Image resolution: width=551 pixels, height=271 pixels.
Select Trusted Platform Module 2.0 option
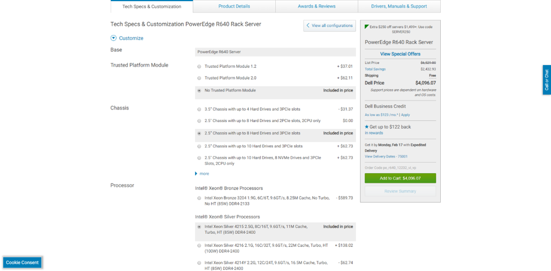pyautogui.click(x=199, y=78)
